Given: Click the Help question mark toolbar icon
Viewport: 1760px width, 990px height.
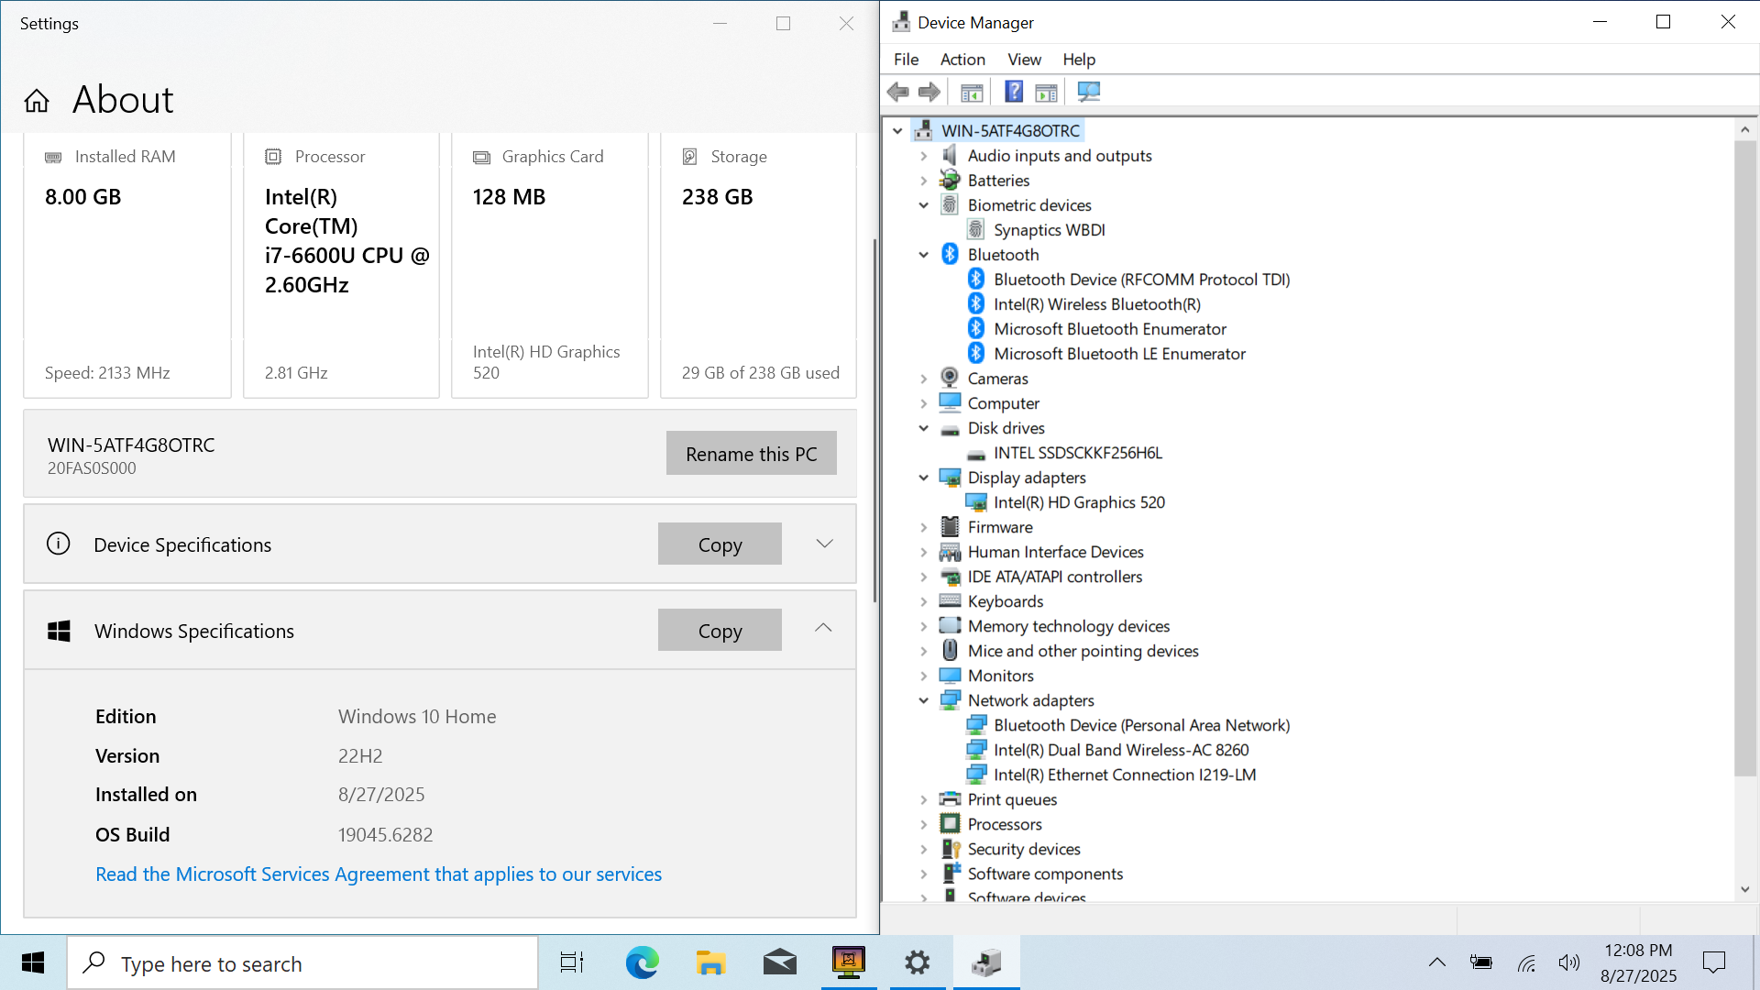Looking at the screenshot, I should (x=1013, y=92).
